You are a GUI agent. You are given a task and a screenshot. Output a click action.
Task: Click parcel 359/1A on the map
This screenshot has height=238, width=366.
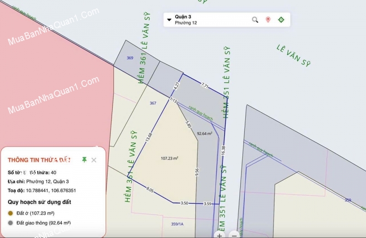pyautogui.click(x=177, y=224)
